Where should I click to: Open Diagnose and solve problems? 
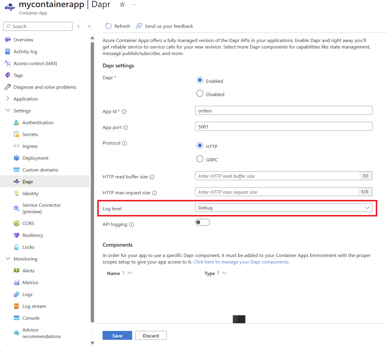click(45, 87)
